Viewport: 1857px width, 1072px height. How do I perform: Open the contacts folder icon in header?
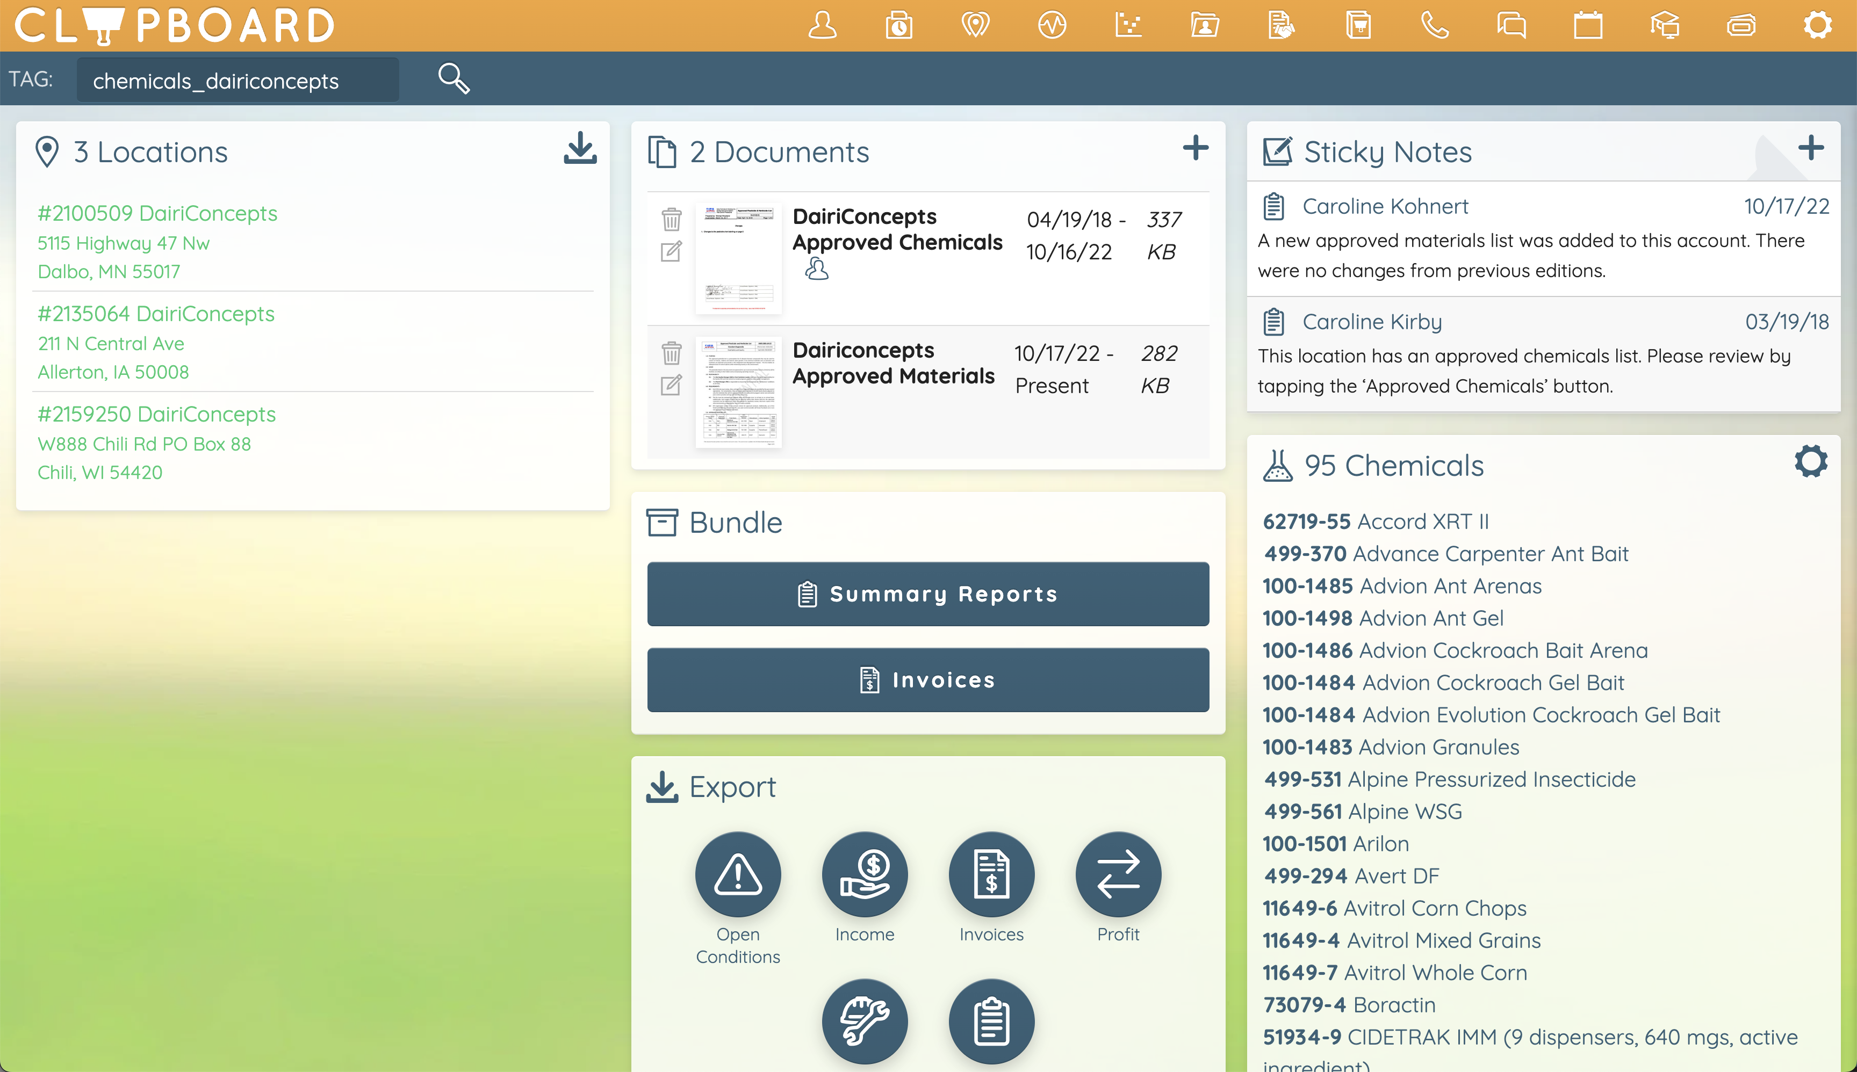(x=1205, y=25)
